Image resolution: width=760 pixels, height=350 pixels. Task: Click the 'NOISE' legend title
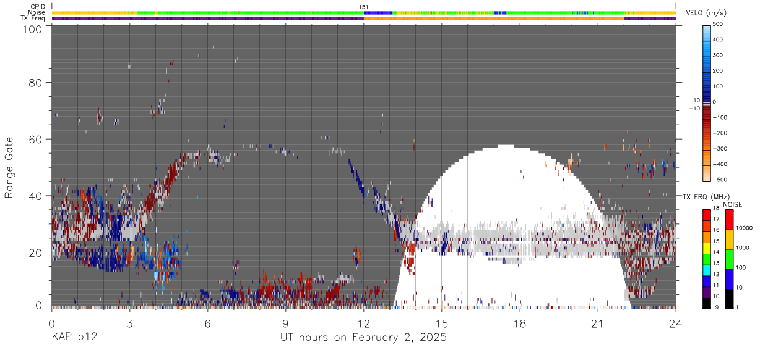click(732, 204)
